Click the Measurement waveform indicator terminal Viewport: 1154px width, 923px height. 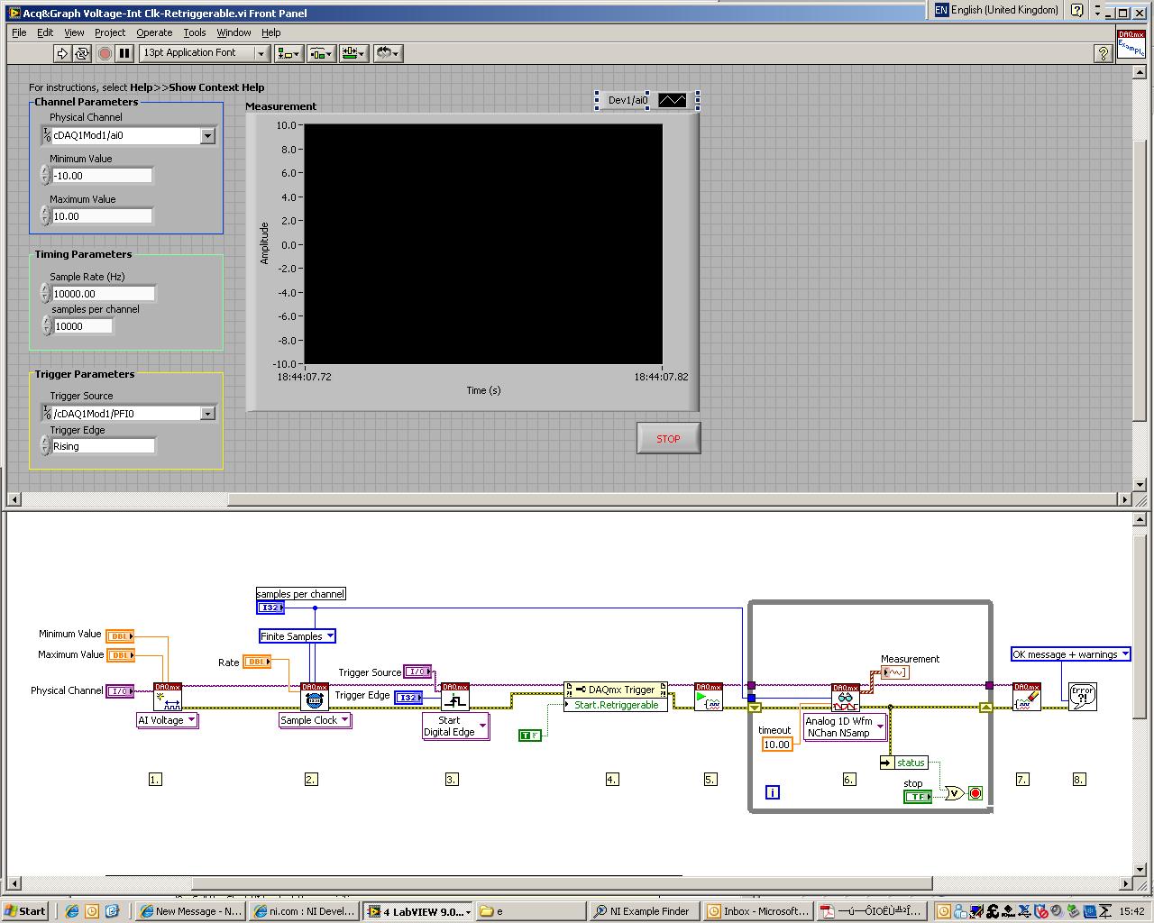895,672
